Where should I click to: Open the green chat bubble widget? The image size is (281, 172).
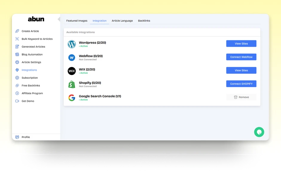click(259, 132)
